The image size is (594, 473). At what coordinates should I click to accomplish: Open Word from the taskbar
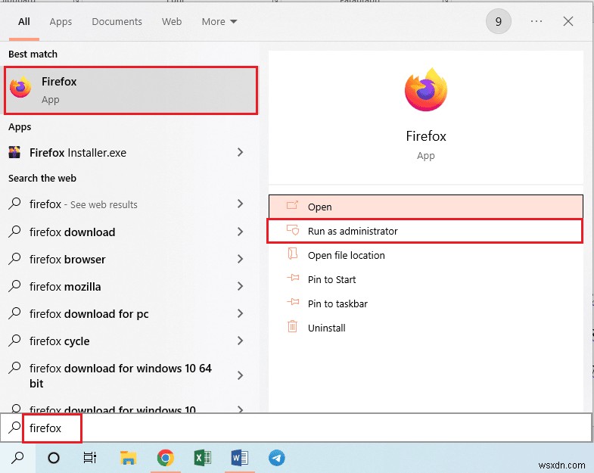point(240,458)
